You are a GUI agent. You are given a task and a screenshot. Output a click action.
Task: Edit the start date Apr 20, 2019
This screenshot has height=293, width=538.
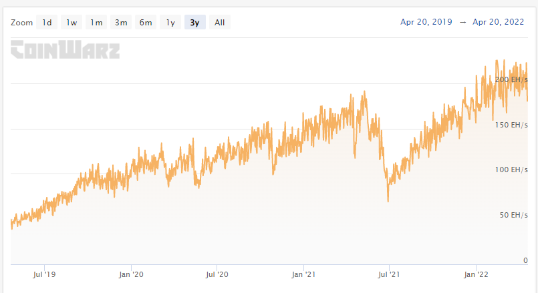point(426,21)
